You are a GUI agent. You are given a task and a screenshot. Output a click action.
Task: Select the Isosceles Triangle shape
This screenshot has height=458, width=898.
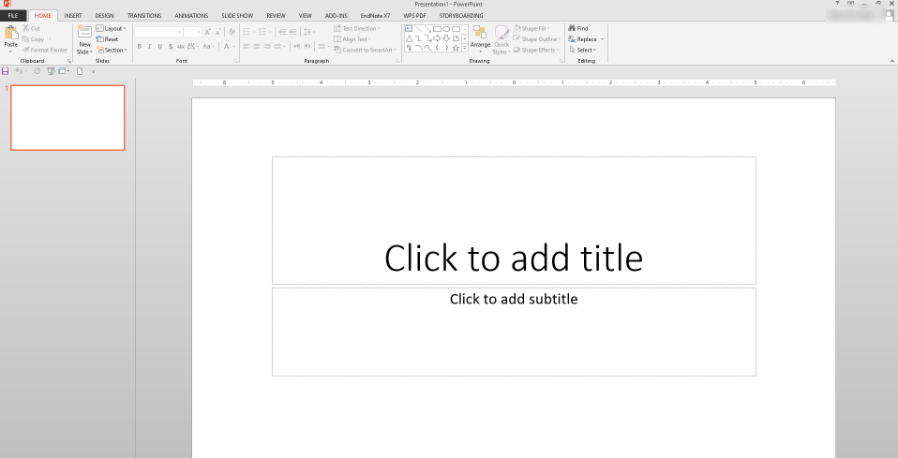point(409,38)
